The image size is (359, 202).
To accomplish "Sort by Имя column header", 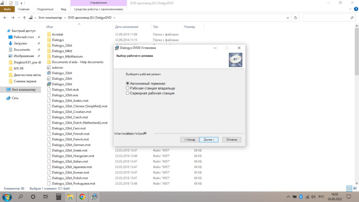I will click(50, 27).
